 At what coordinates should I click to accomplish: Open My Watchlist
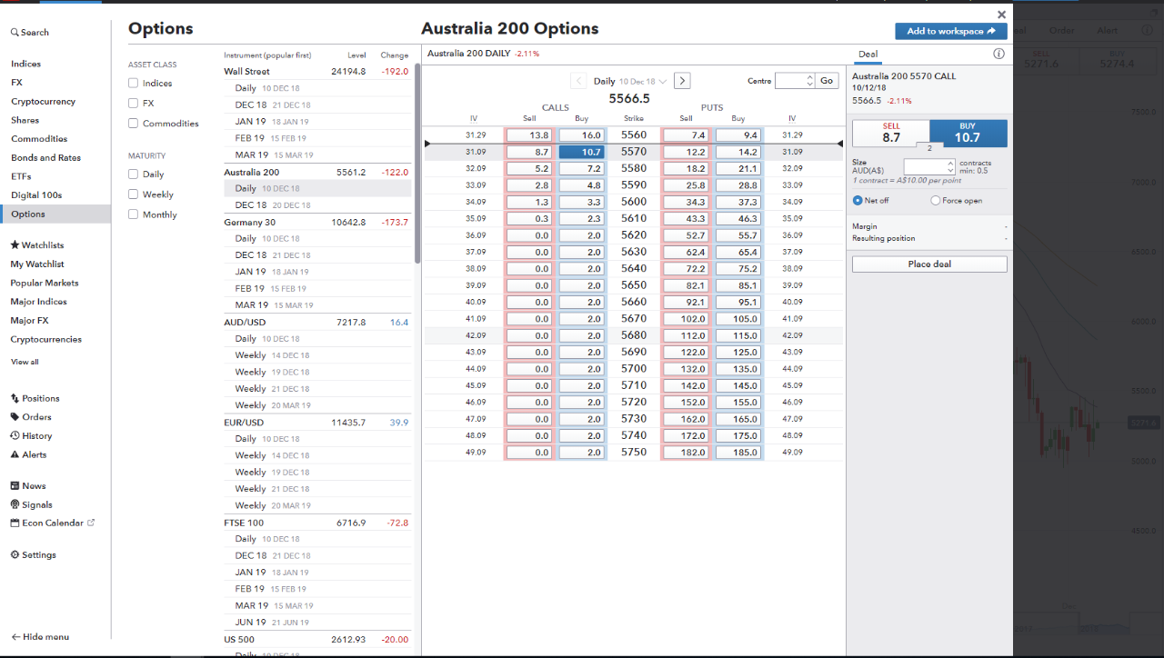(x=37, y=264)
